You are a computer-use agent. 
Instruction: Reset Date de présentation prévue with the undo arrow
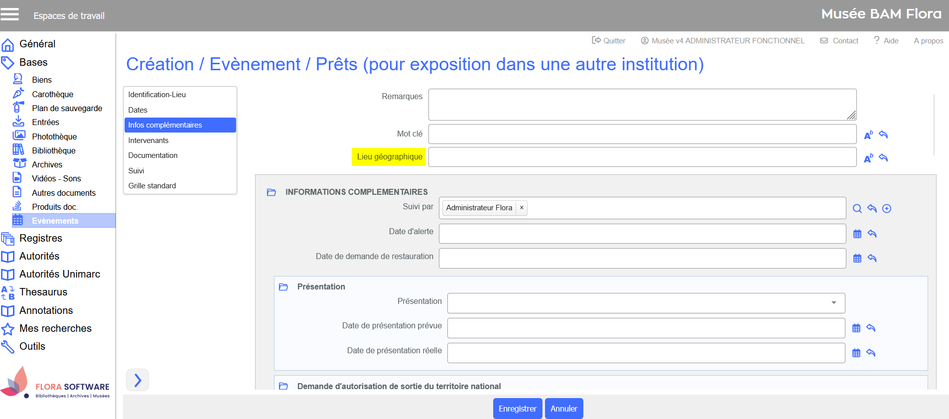871,327
